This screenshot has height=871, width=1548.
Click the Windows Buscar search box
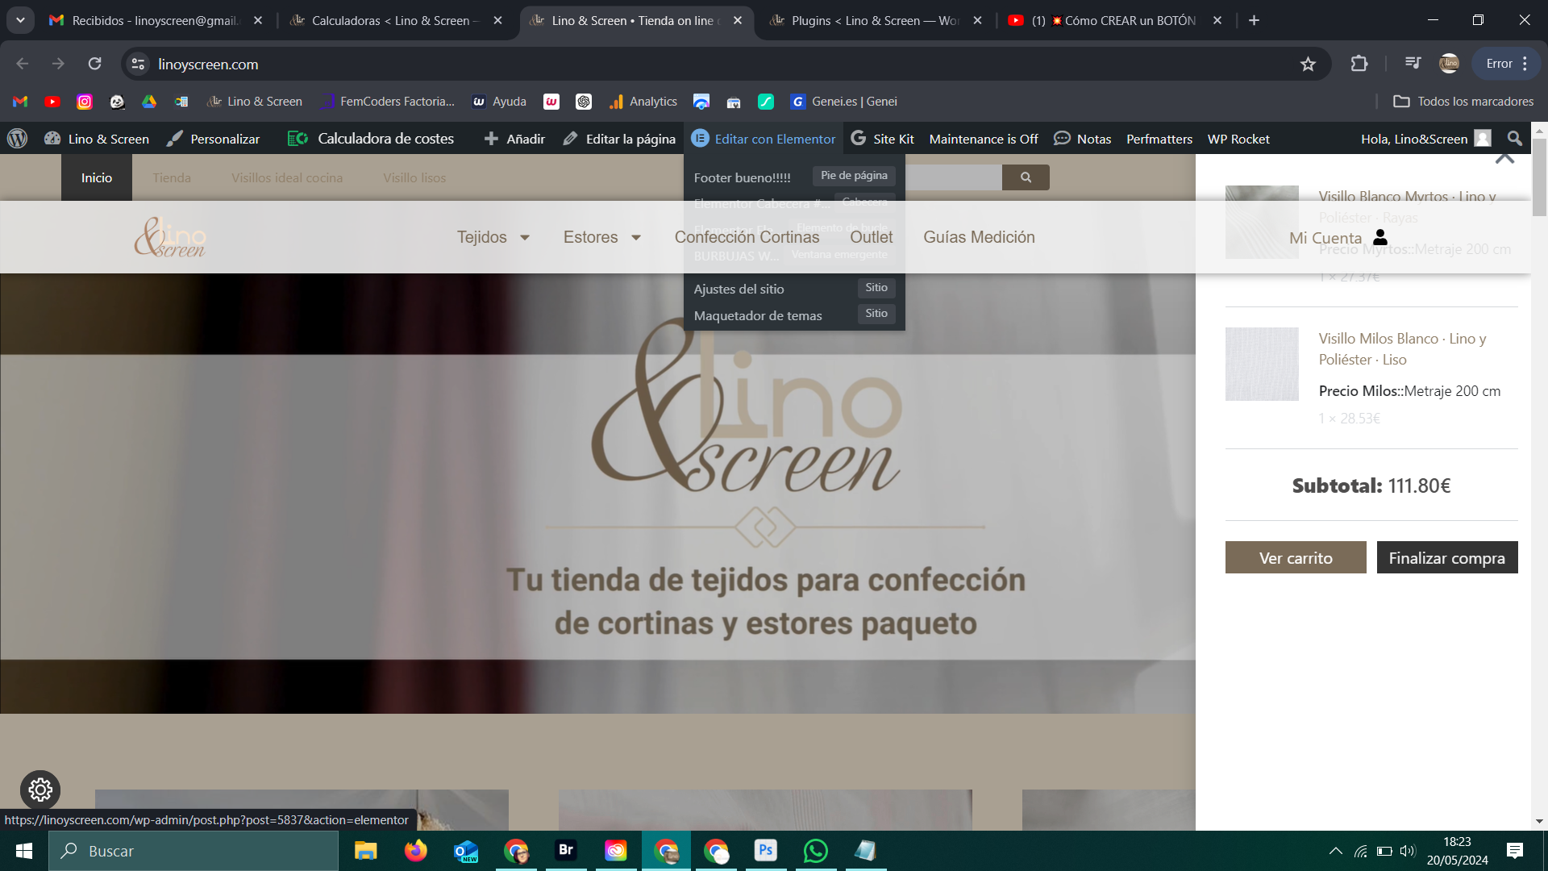click(193, 851)
